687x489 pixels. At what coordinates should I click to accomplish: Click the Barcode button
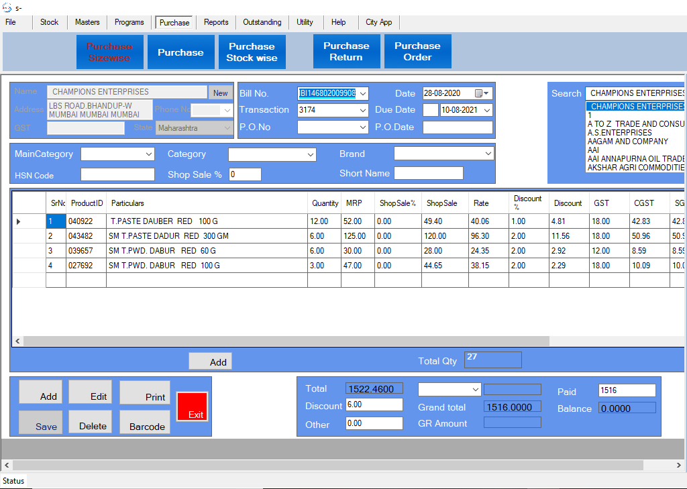[145, 422]
